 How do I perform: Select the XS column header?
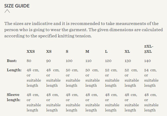point(49,51)
